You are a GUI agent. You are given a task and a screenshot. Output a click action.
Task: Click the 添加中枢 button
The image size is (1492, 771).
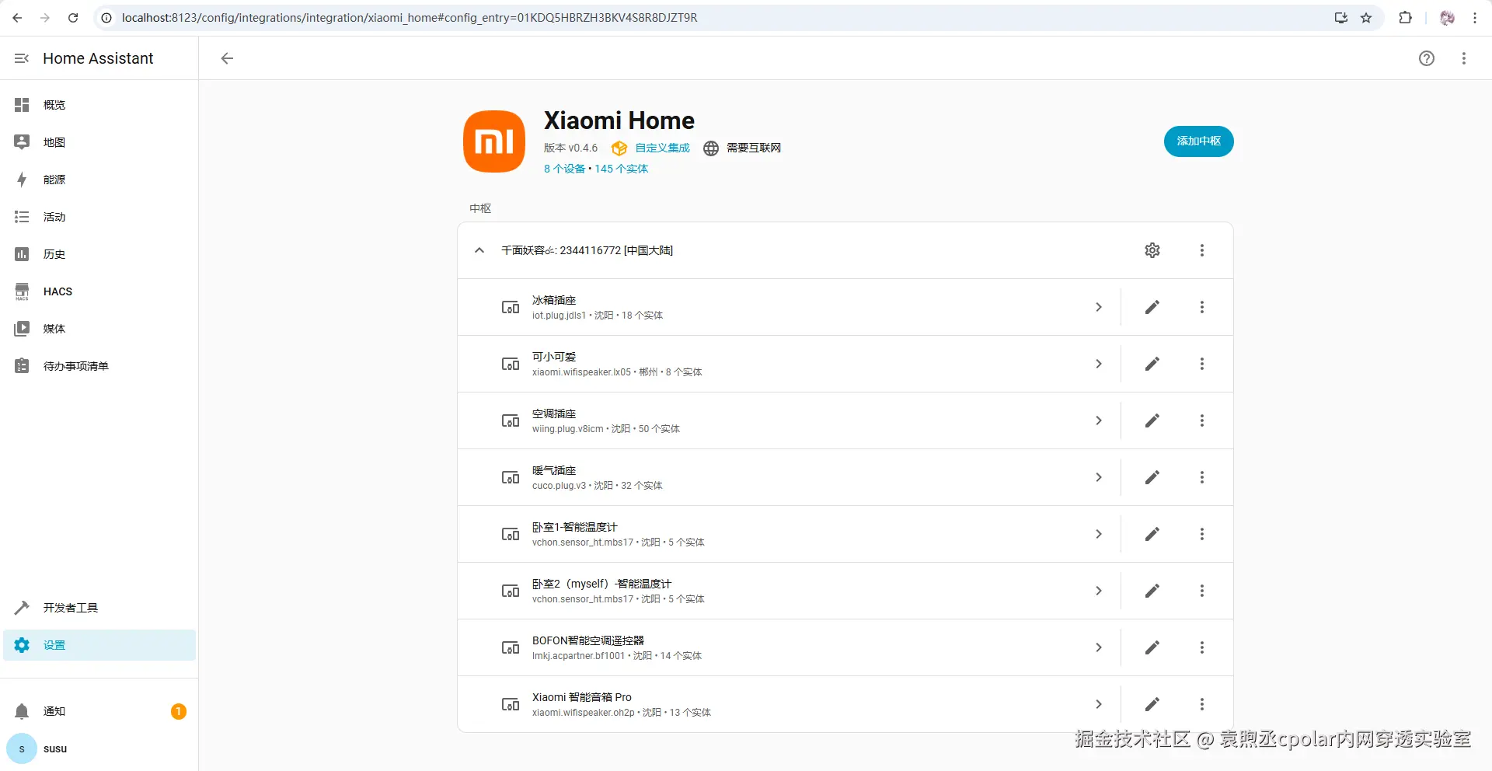pyautogui.click(x=1198, y=141)
